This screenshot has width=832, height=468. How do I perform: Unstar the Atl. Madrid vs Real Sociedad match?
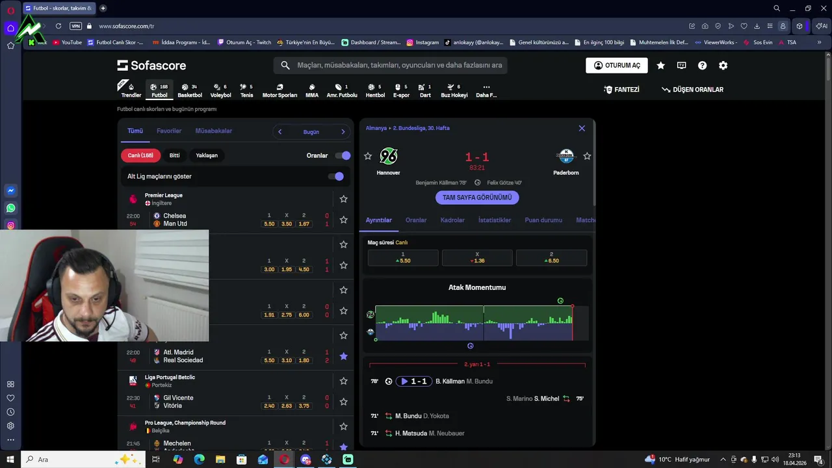point(343,356)
